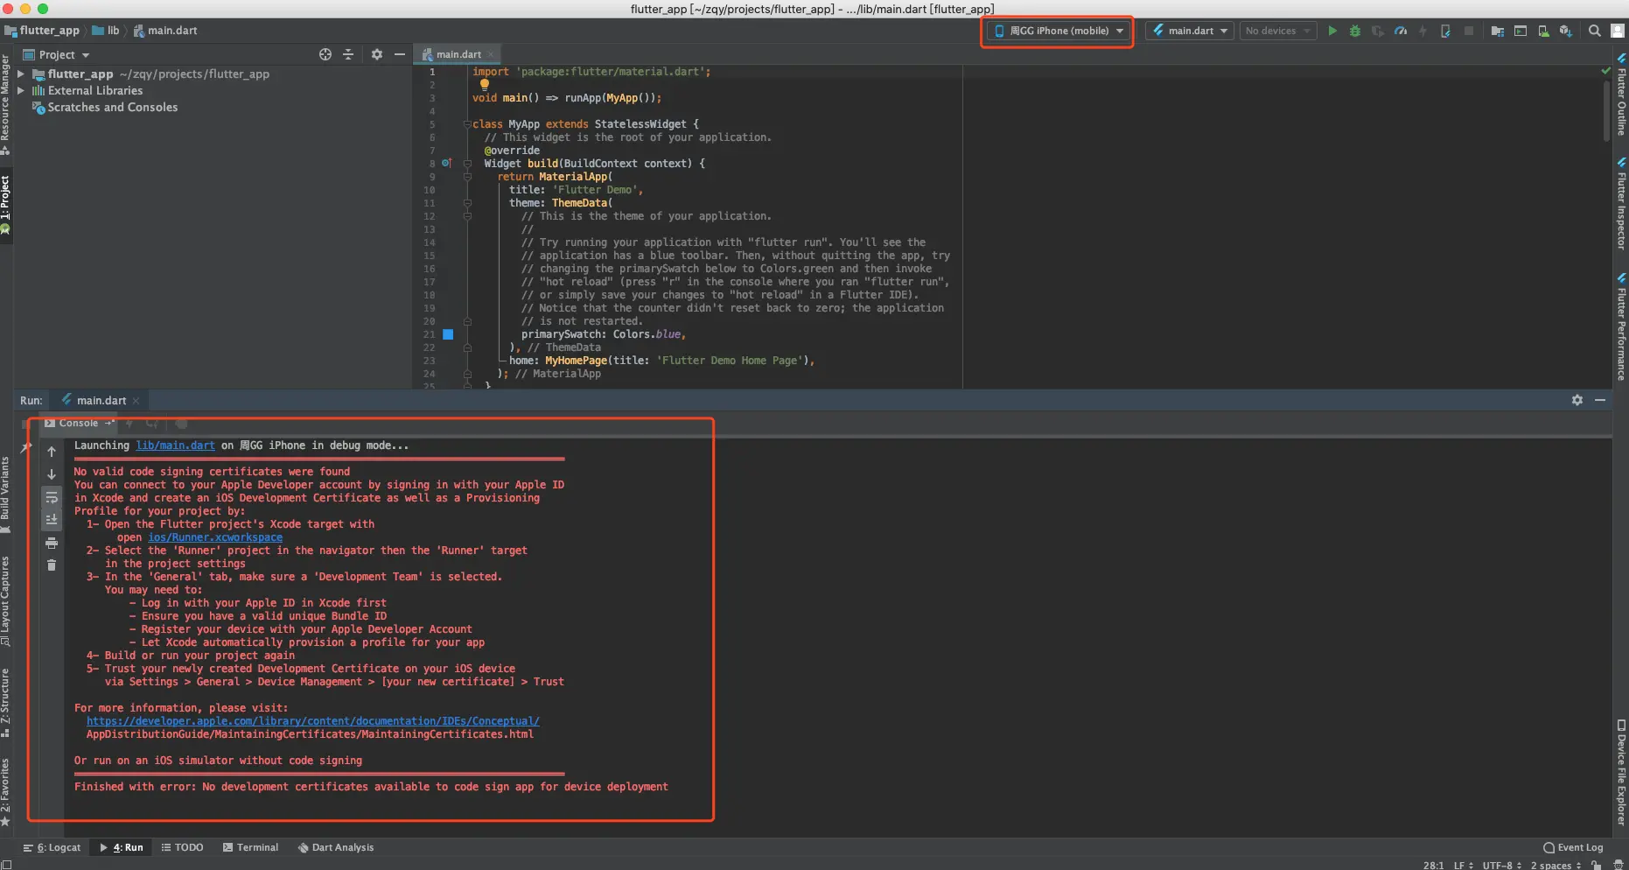Hide the Project tool window

click(x=400, y=54)
